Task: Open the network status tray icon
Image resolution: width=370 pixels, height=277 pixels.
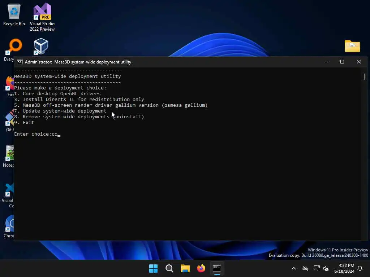Action: tap(317, 268)
